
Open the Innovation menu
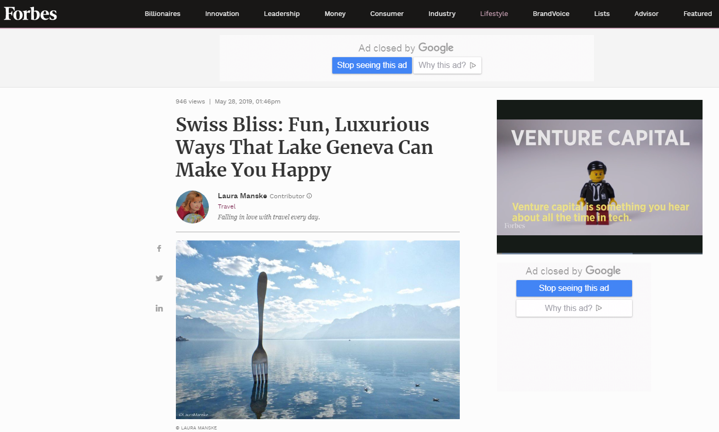(222, 14)
